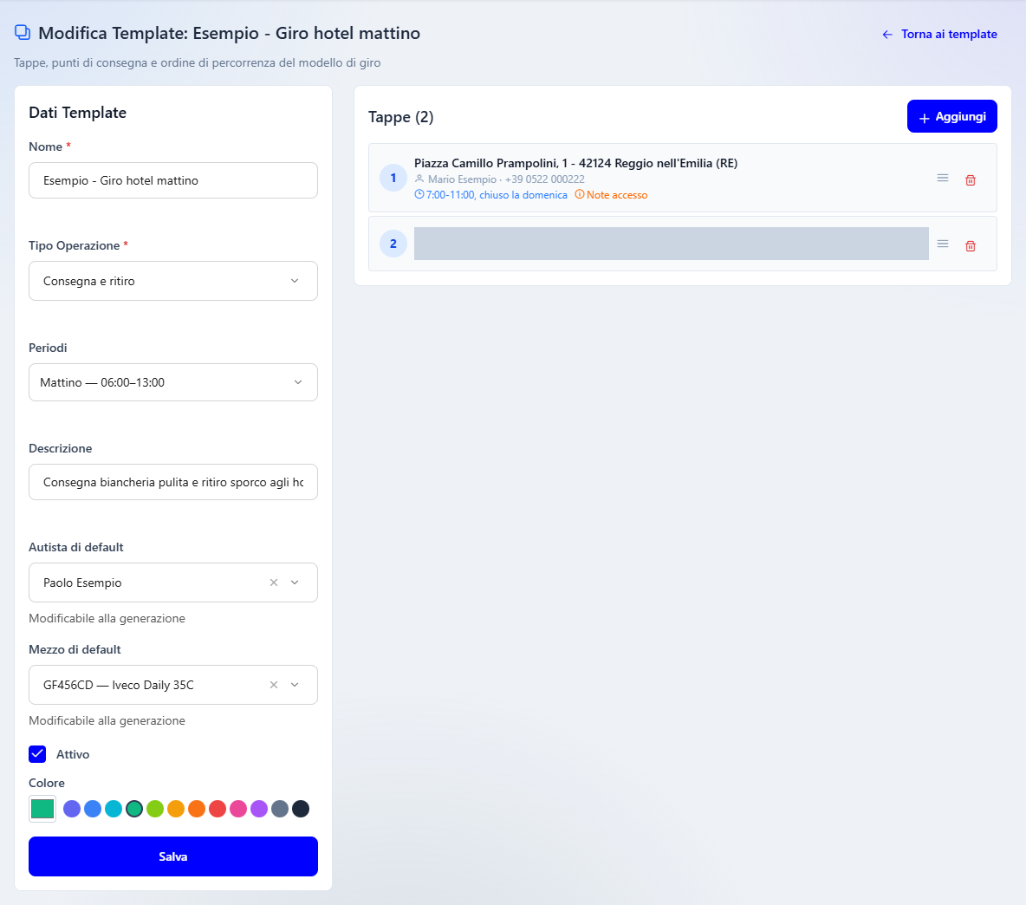This screenshot has height=905, width=1026.
Task: Pick the pink color circle
Action: point(238,809)
